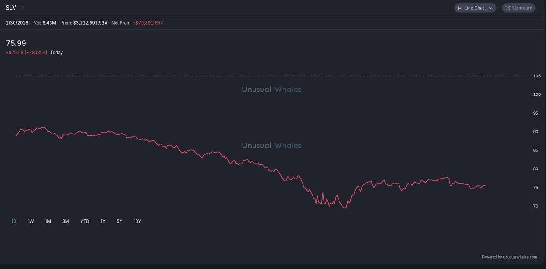Screen dimensions: 546x269
Task: Click the SLV ticker symbol title
Action: coord(10,8)
